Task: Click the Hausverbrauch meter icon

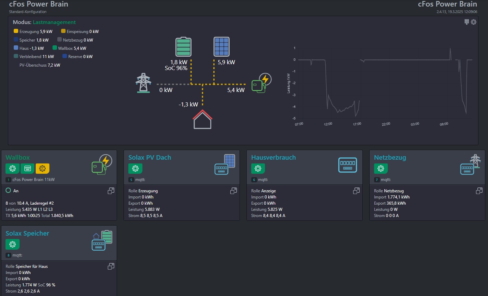Action: [x=348, y=165]
